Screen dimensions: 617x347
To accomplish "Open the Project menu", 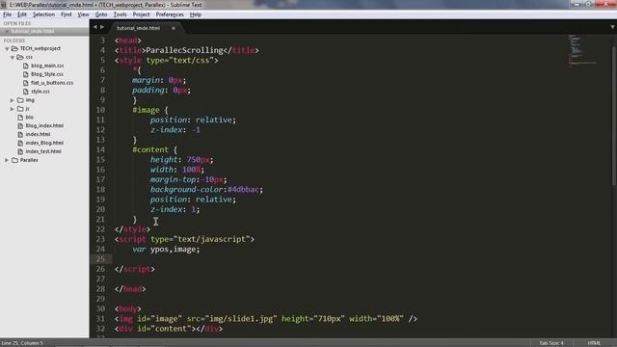I will tap(141, 14).
